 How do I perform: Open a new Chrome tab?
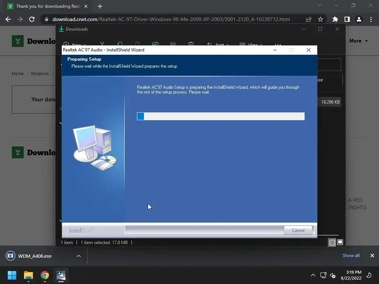pos(100,6)
